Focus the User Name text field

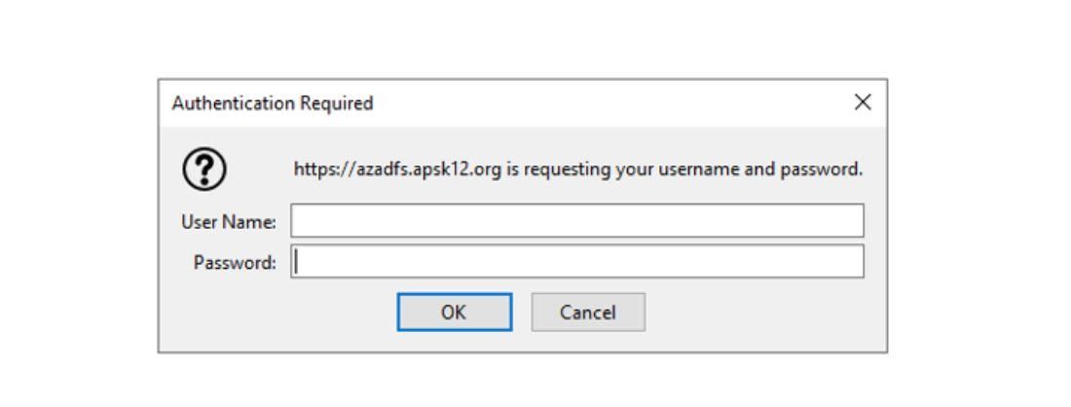coord(577,221)
